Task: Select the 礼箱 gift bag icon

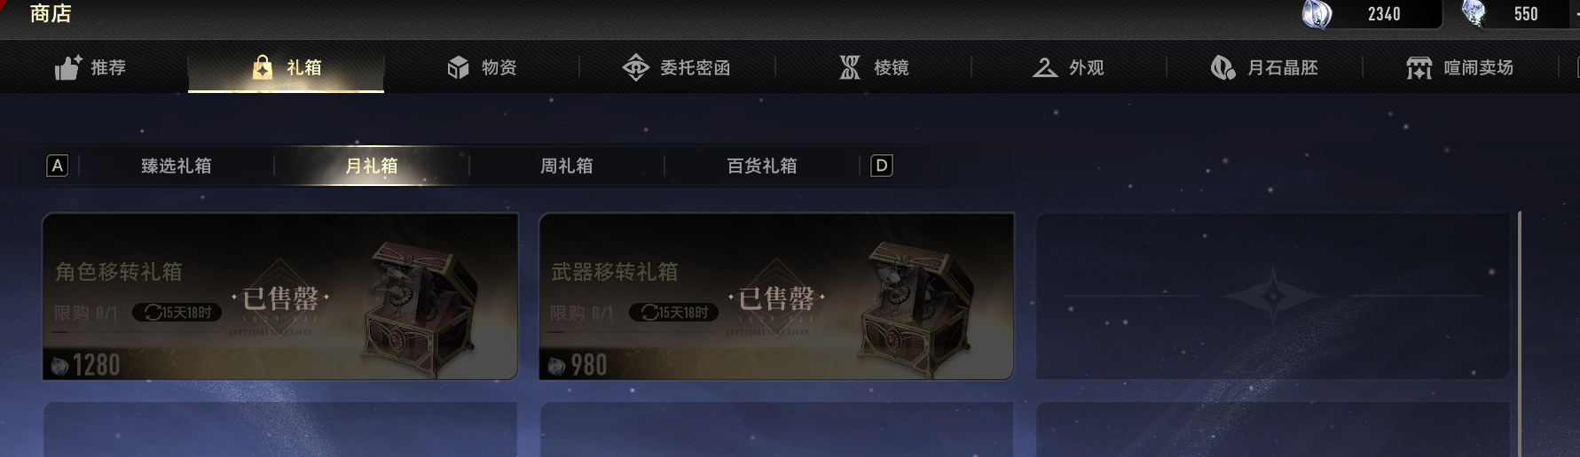Action: tap(263, 67)
